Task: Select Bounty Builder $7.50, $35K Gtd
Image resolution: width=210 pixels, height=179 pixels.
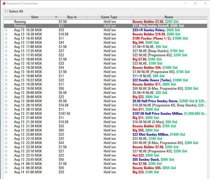Action: click(x=105, y=147)
